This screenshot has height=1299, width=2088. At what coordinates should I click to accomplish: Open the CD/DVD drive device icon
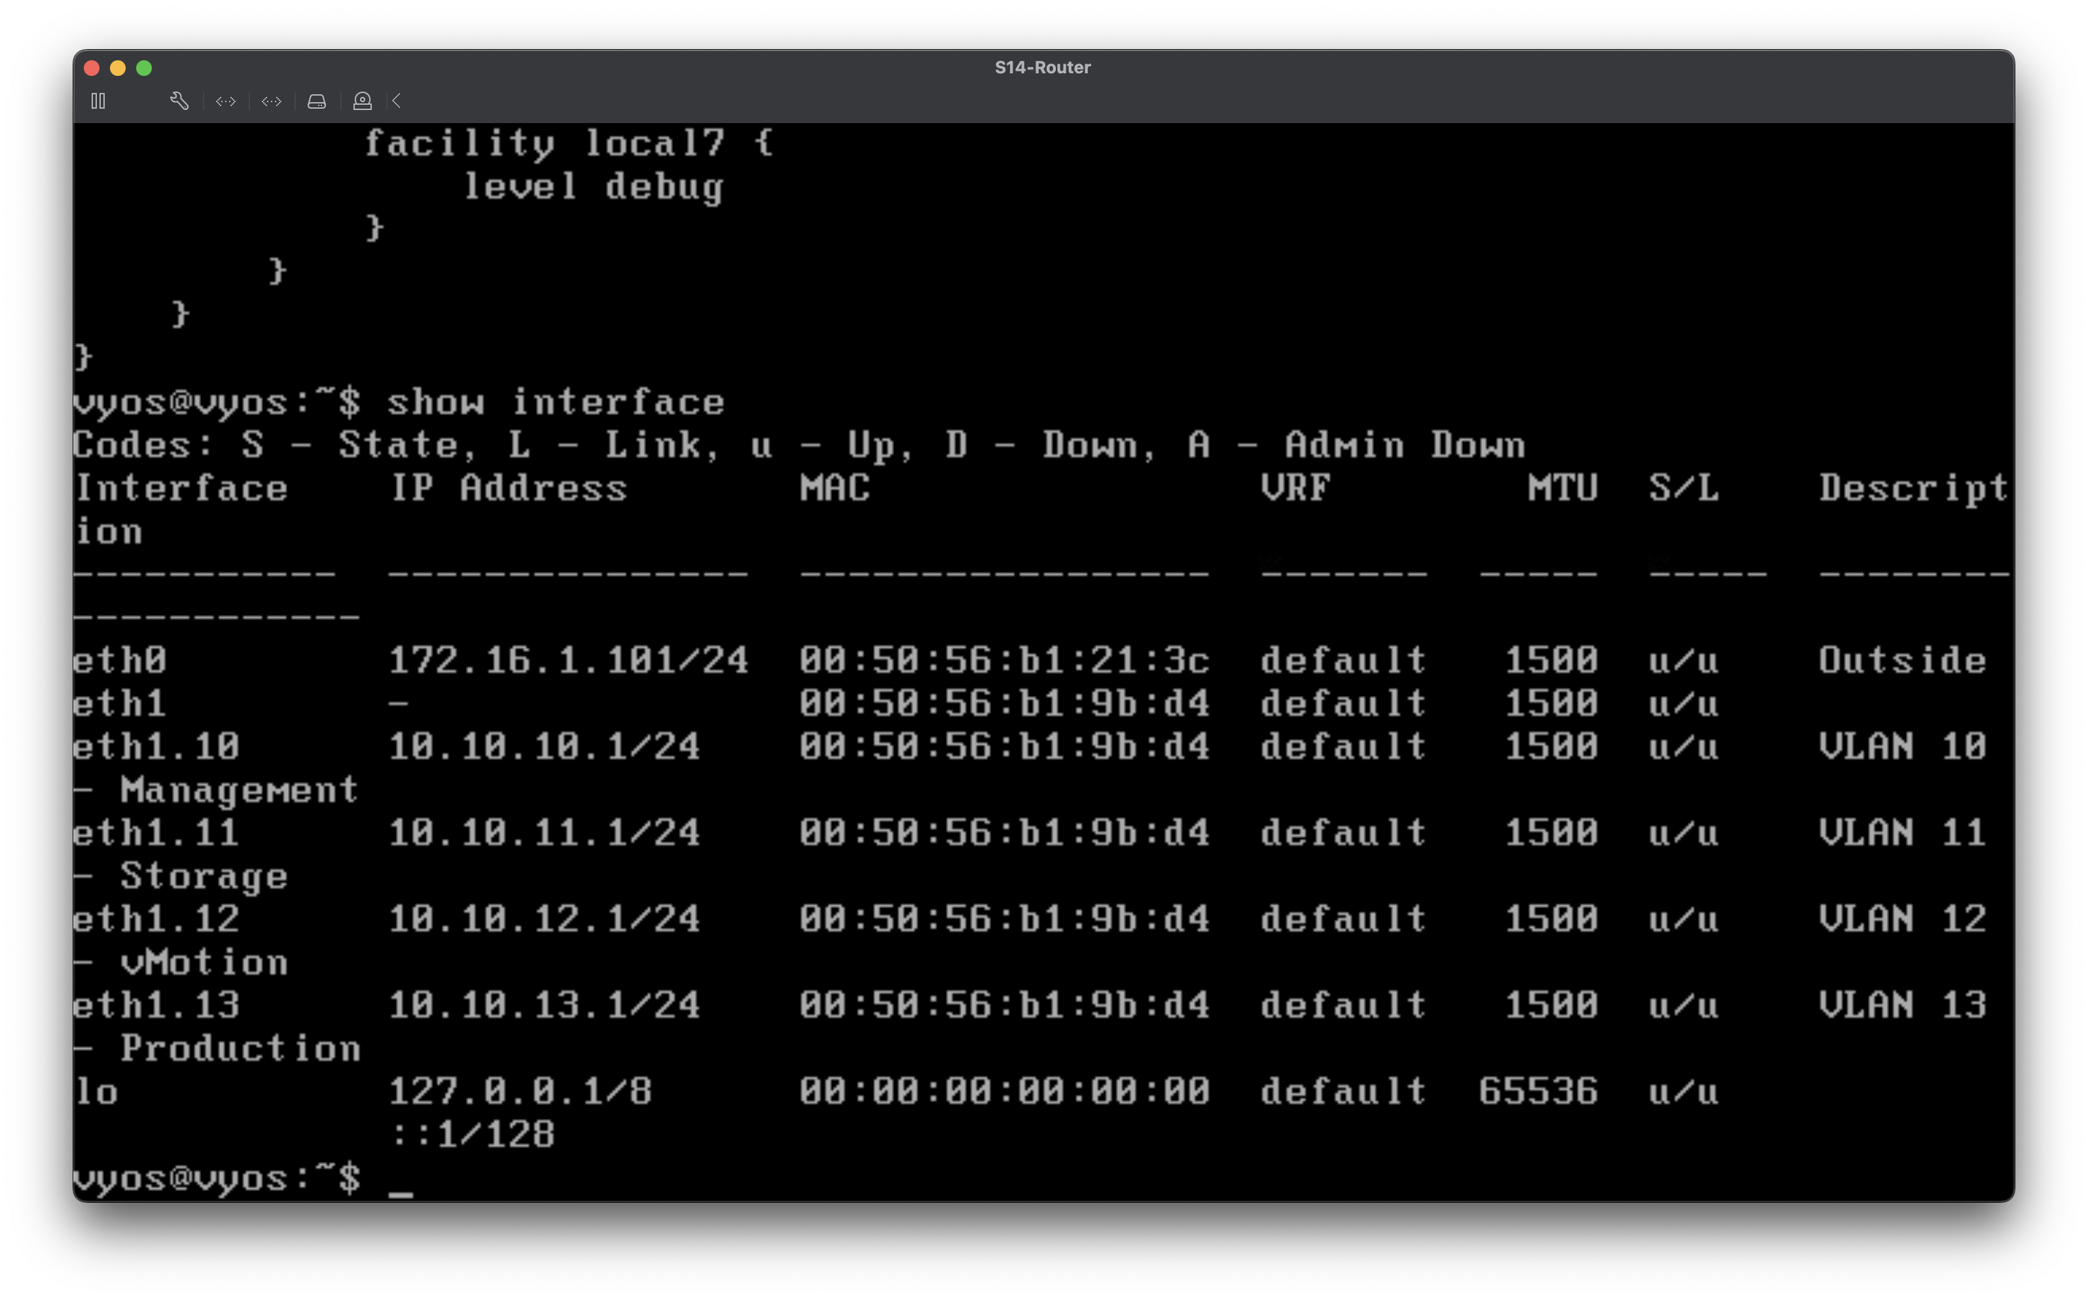(363, 101)
